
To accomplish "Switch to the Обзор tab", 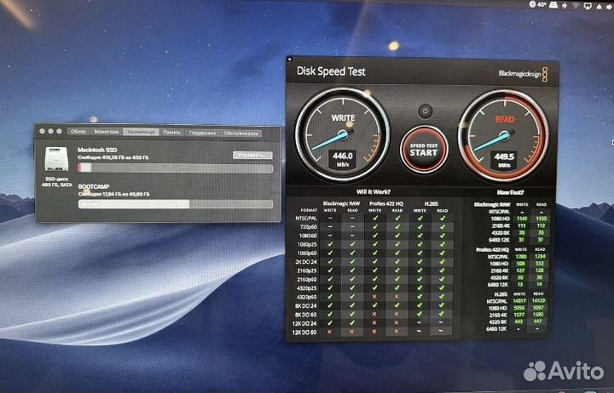I will click(78, 133).
